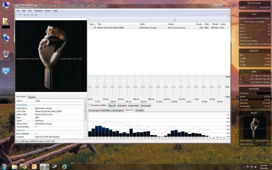The height and width of the screenshot is (170, 272).
Task: Click the 55 Hz equalizer slider
Action: point(90,87)
